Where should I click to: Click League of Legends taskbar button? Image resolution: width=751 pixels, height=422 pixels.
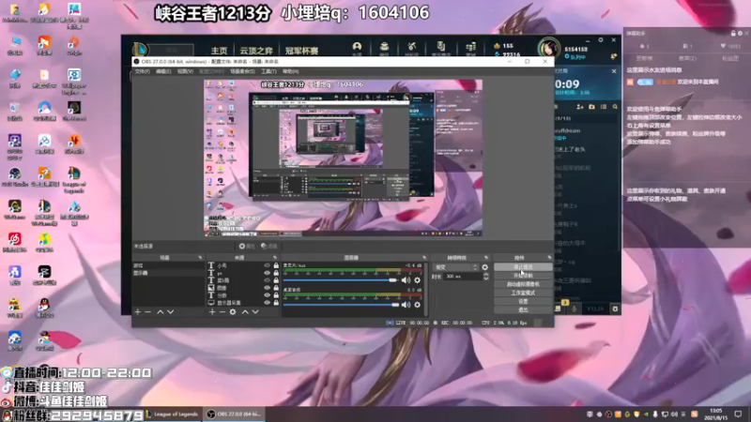click(173, 414)
